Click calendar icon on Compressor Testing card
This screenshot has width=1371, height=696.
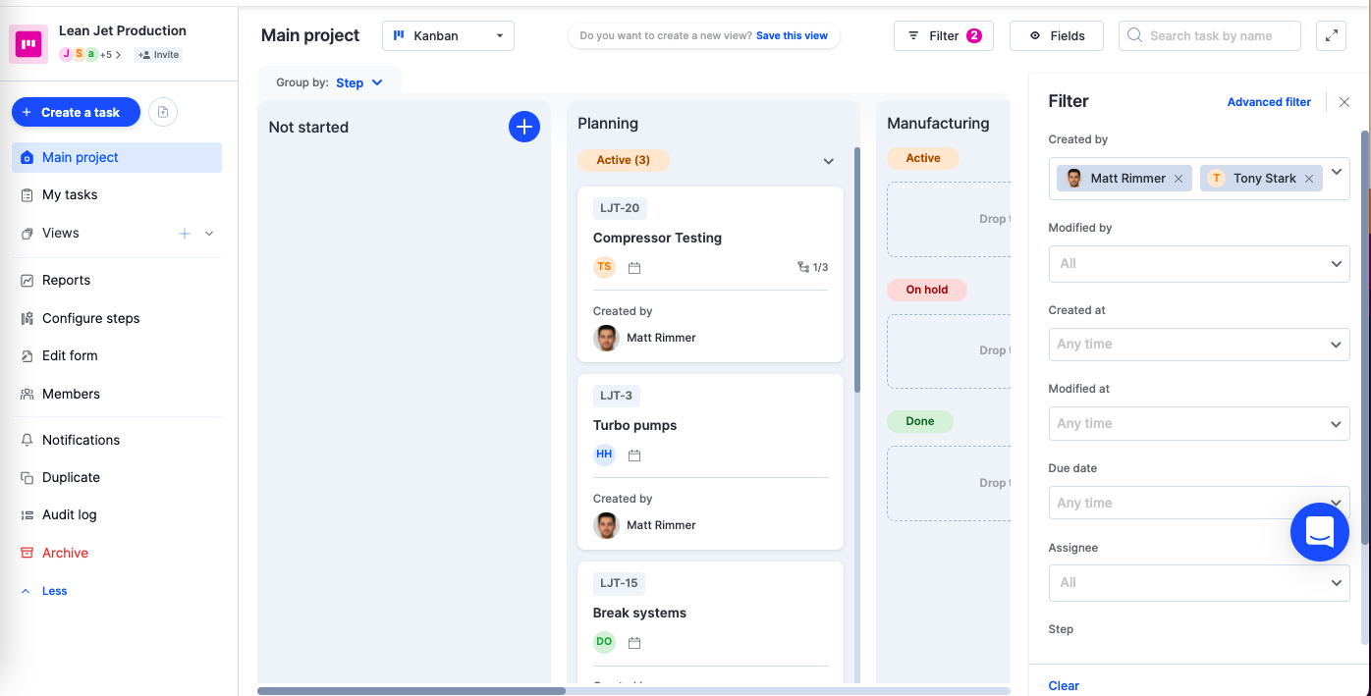[634, 268]
